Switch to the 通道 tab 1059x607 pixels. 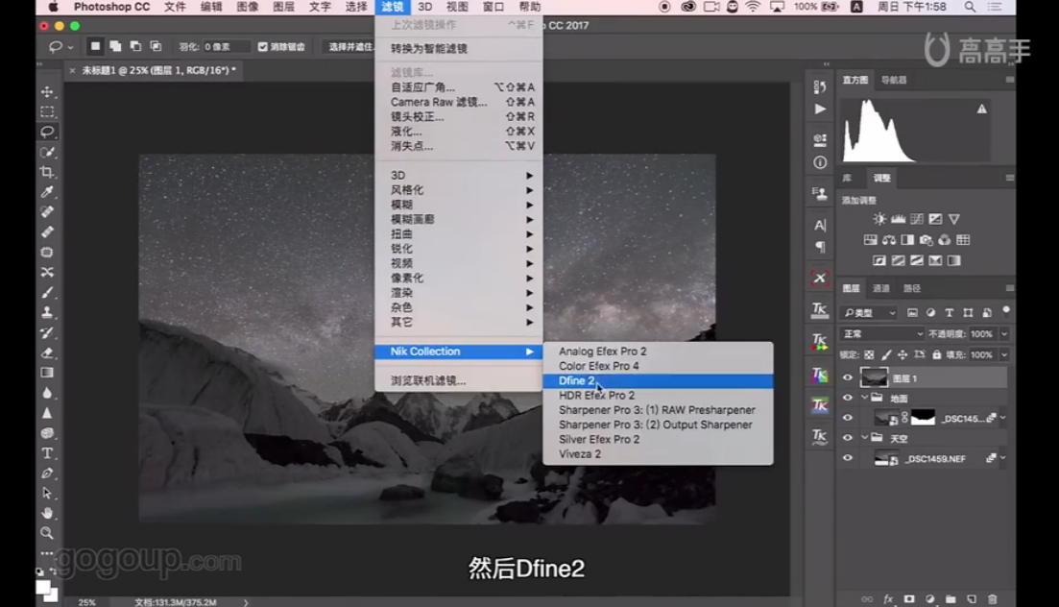point(880,288)
